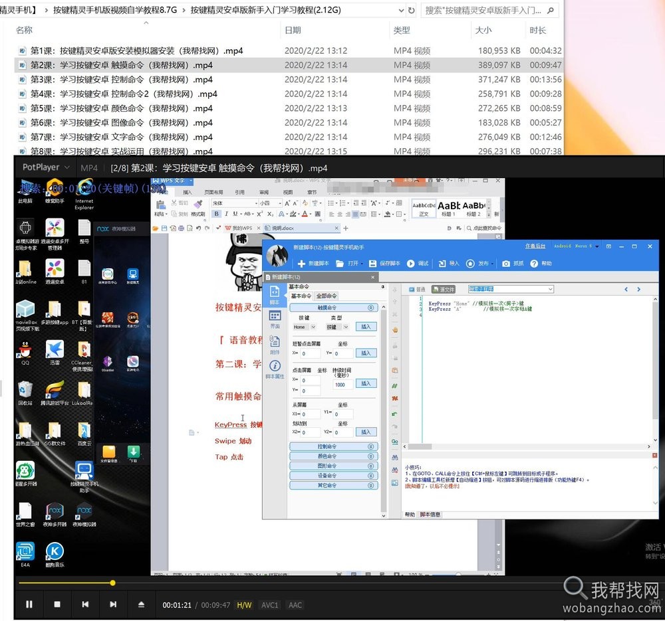The width and height of the screenshot is (665, 621).
Task: Switch to 全部命令 tab
Action: pos(327,296)
